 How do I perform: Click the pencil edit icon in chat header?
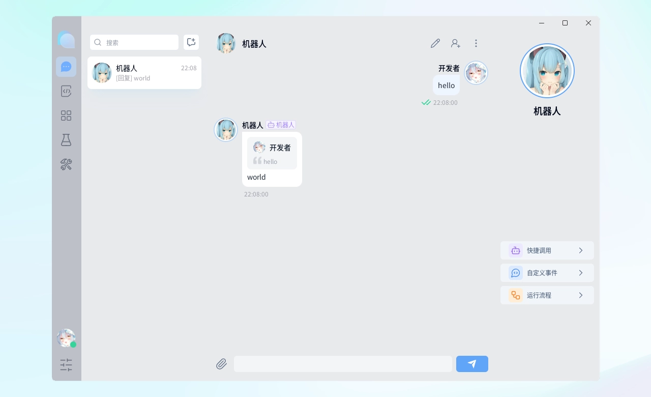pos(435,43)
